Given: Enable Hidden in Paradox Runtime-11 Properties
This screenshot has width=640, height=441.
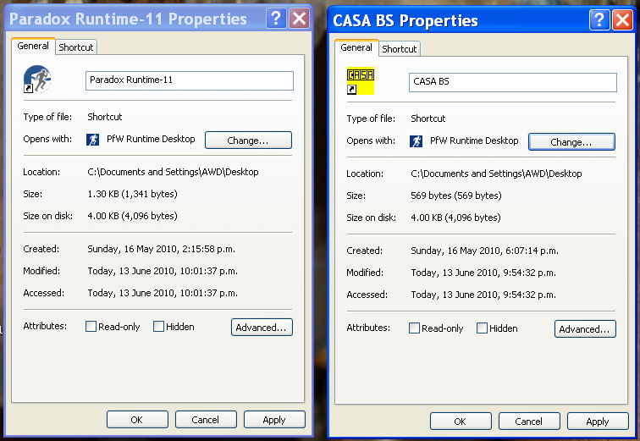Looking at the screenshot, I should pyautogui.click(x=158, y=327).
